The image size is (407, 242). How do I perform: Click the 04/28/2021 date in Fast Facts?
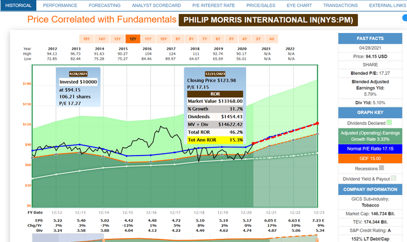[x=370, y=48]
